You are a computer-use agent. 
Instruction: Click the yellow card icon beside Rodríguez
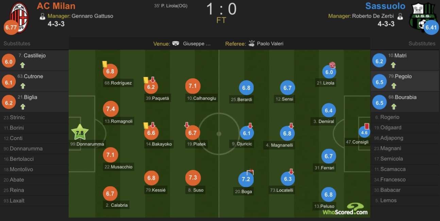pos(105,64)
